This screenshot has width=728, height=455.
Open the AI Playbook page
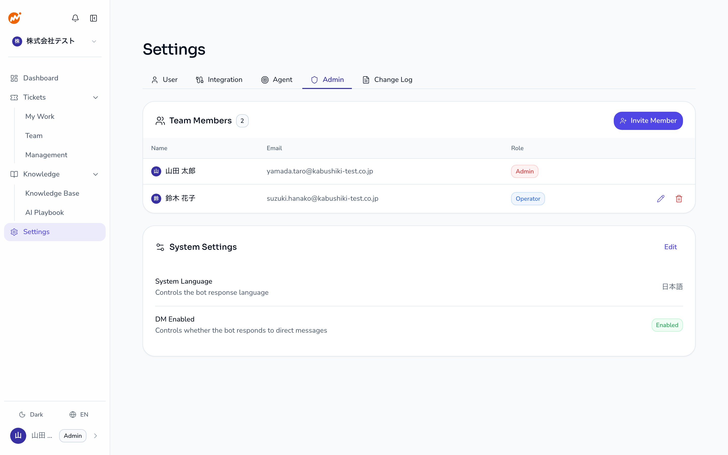pyautogui.click(x=44, y=212)
